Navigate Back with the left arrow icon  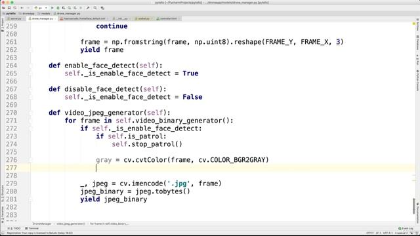click(x=22, y=8)
